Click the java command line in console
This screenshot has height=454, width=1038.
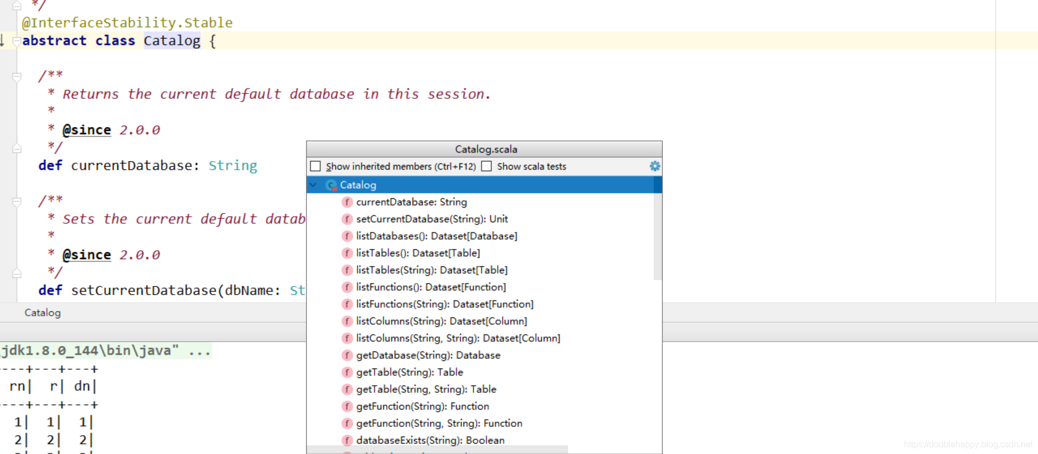tap(105, 351)
